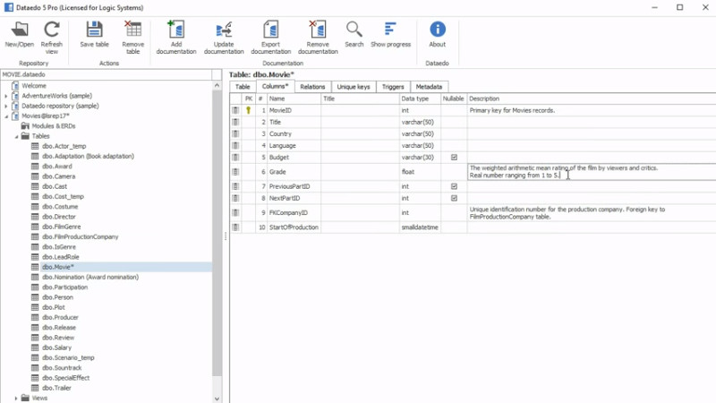
Task: Click the dbo.Trailer table icon
Action: 35,388
